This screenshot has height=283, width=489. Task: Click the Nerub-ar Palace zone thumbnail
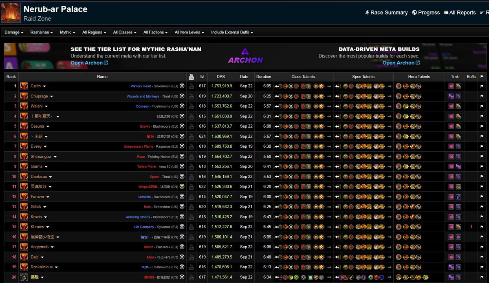tap(11, 13)
